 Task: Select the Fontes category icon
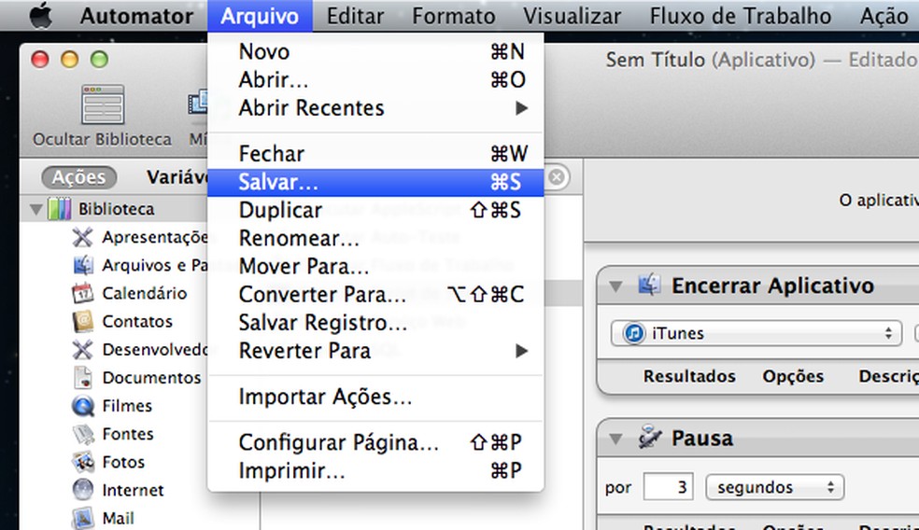pyautogui.click(x=83, y=434)
